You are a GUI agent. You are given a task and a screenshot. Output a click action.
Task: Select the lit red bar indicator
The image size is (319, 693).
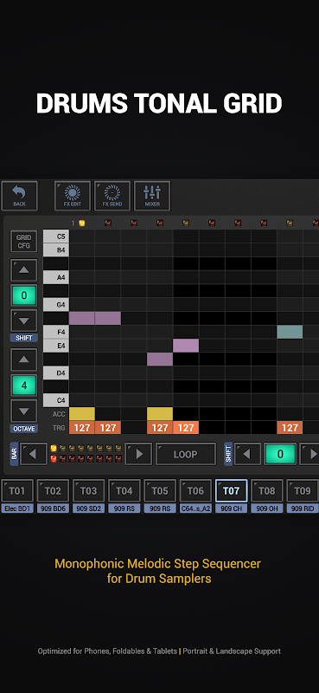point(54,459)
